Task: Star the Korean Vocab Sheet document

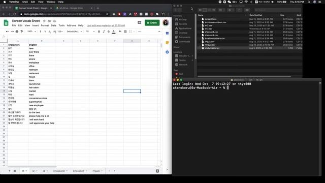Action: (x=44, y=21)
